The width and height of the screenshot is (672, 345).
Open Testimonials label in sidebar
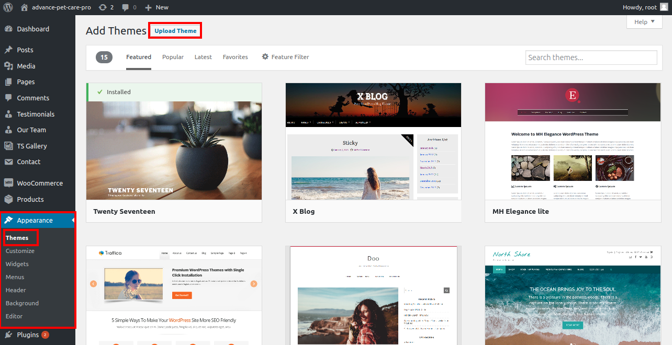coord(36,114)
